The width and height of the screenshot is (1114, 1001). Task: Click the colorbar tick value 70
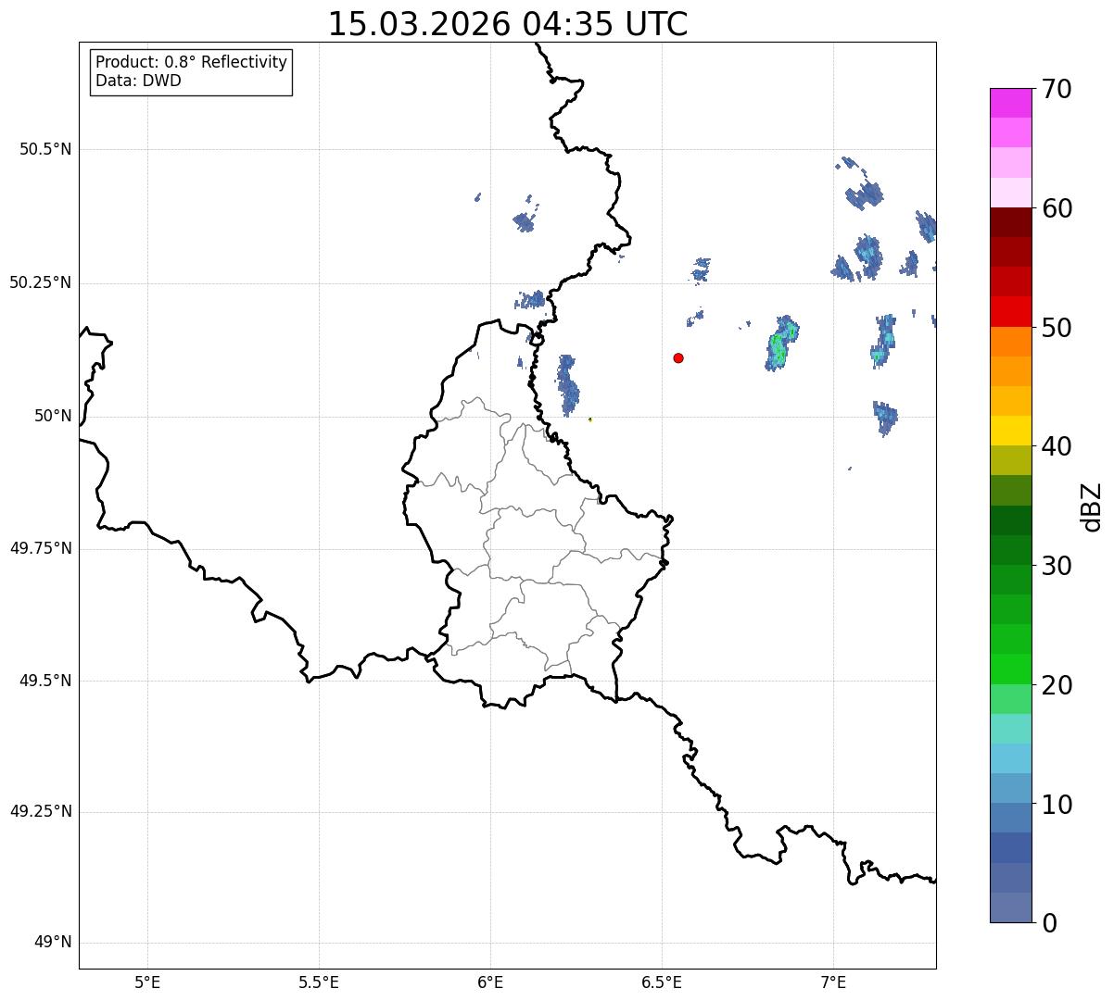(x=1057, y=89)
